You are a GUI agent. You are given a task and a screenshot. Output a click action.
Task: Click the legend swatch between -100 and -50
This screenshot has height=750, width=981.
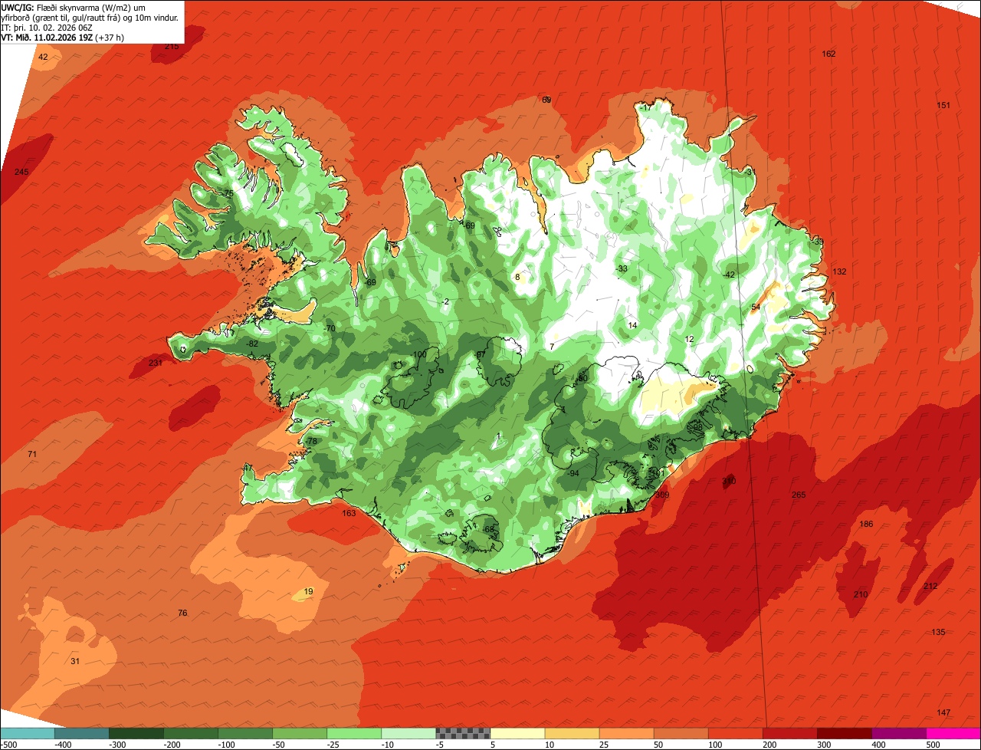245,733
